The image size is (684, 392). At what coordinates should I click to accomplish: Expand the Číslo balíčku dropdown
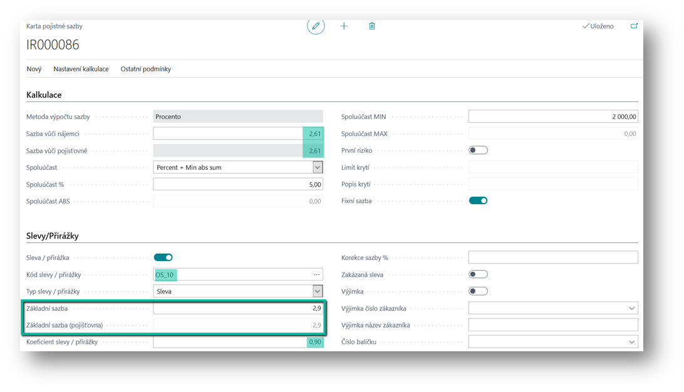pos(631,342)
